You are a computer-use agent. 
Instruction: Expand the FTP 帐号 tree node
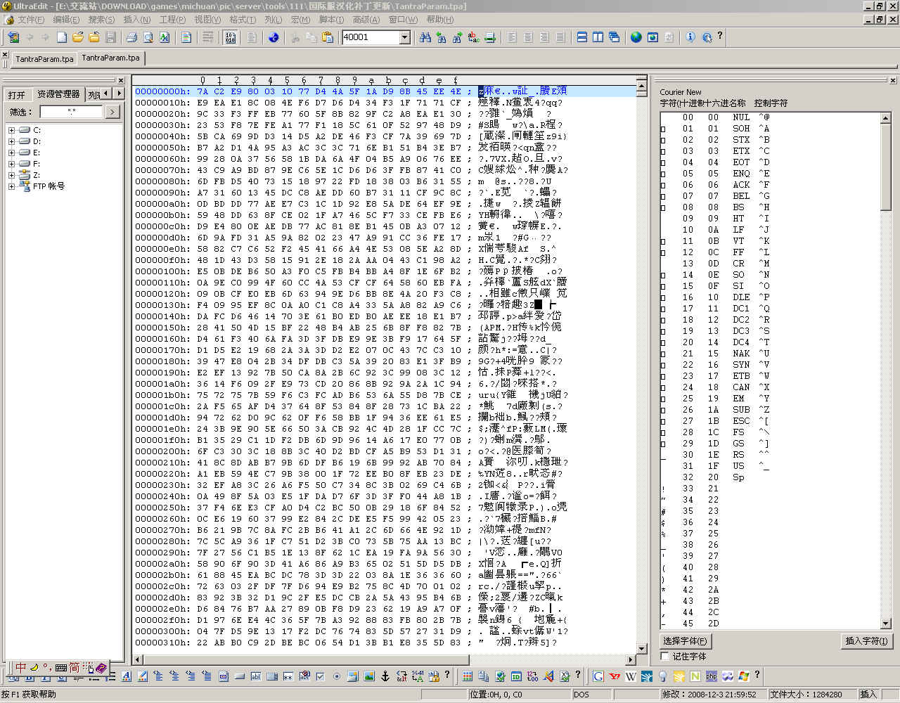11,186
